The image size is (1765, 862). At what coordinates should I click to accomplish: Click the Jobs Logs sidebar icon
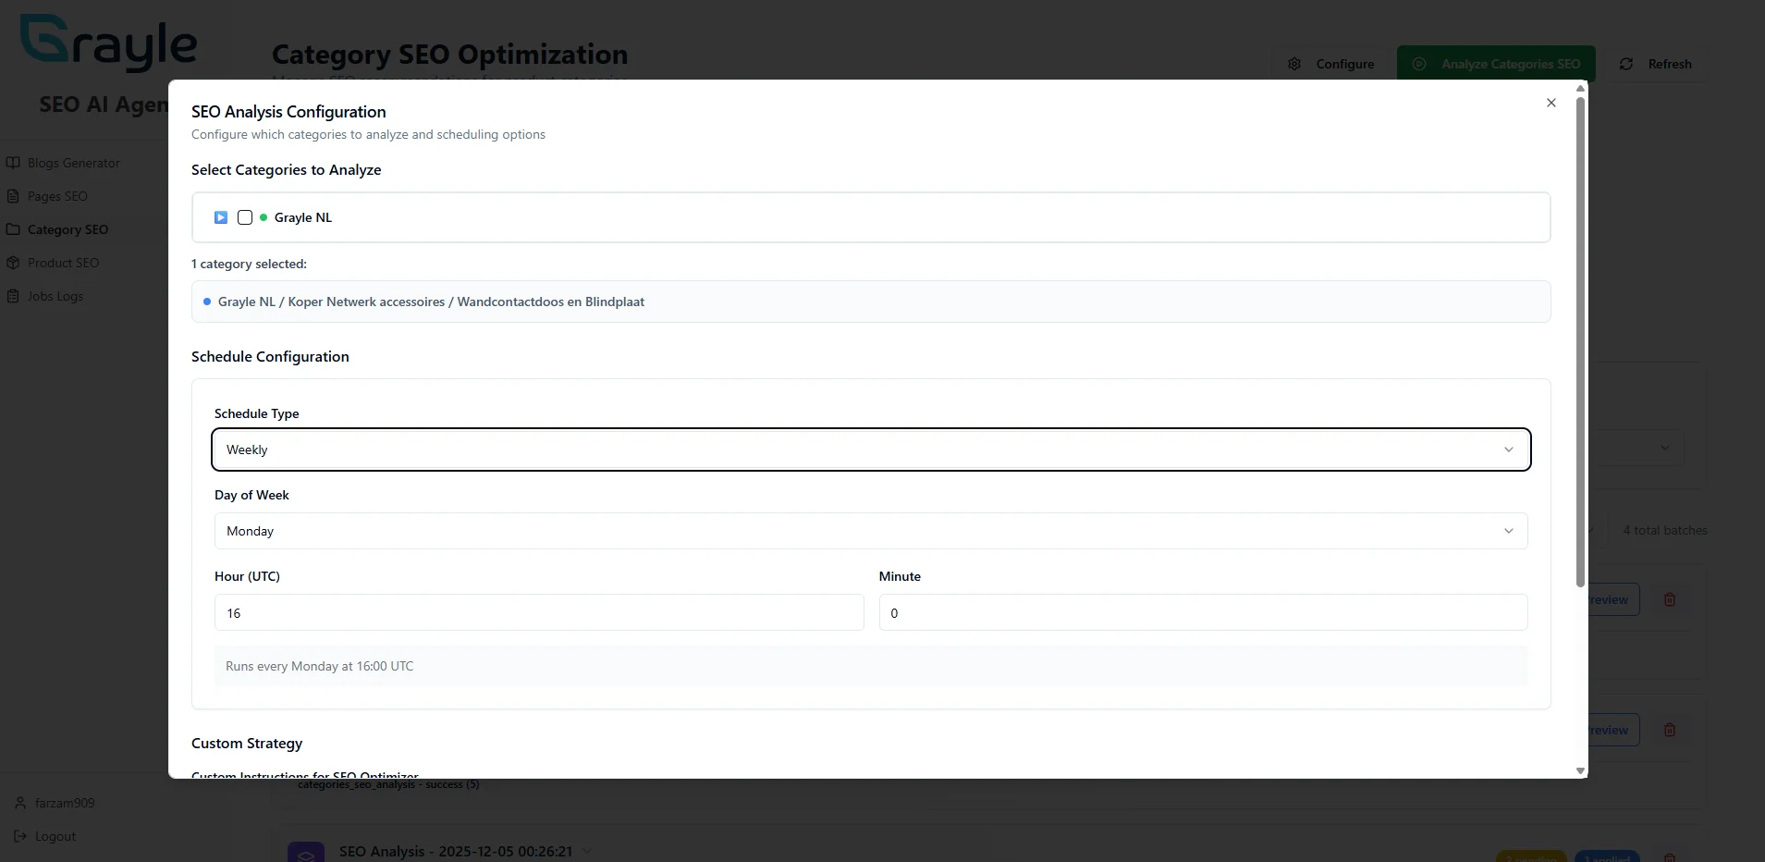[14, 296]
